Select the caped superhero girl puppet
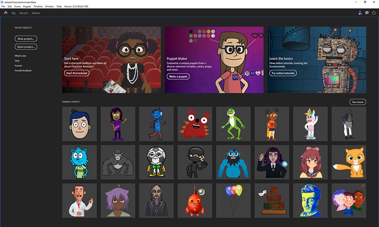This screenshot has width=379, height=227. [271, 124]
